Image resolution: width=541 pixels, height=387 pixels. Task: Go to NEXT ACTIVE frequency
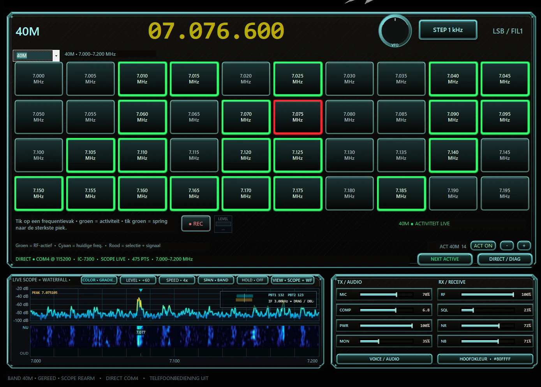(x=445, y=259)
